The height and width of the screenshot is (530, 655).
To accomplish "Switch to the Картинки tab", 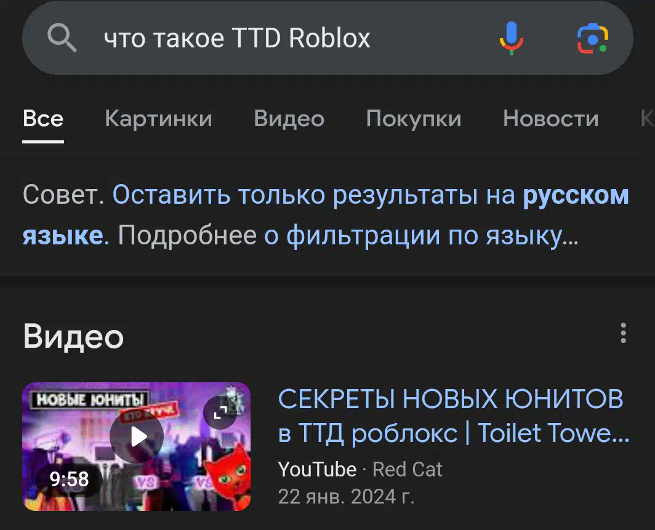I will pyautogui.click(x=158, y=119).
